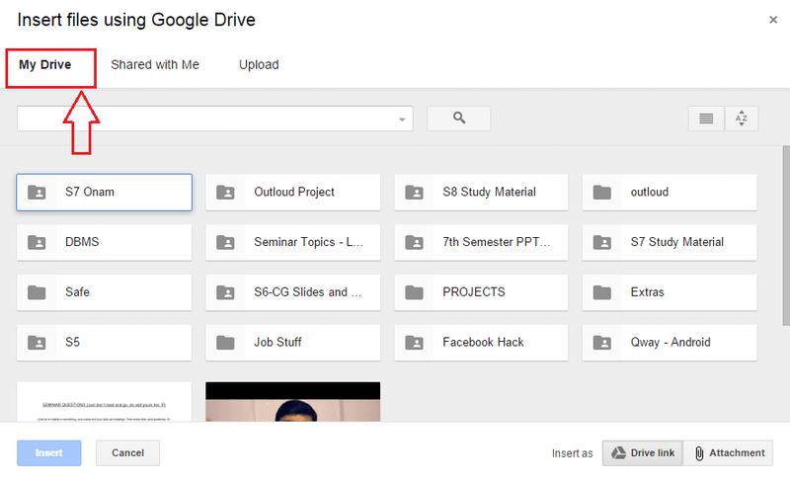Image resolution: width=790 pixels, height=484 pixels.
Task: Select the Extras folder icon
Action: [602, 292]
